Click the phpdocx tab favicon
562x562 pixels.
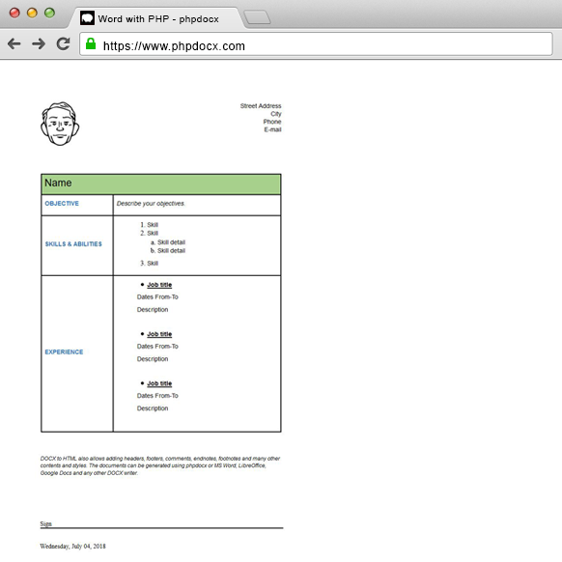point(87,18)
